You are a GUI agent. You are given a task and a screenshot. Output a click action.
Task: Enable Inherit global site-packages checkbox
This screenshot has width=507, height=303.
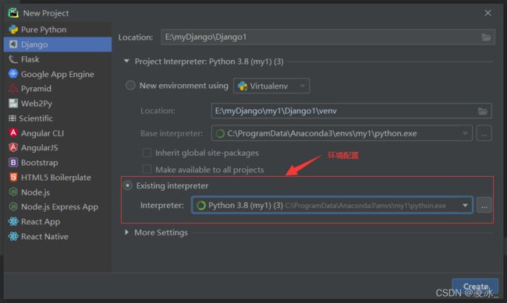tap(147, 153)
